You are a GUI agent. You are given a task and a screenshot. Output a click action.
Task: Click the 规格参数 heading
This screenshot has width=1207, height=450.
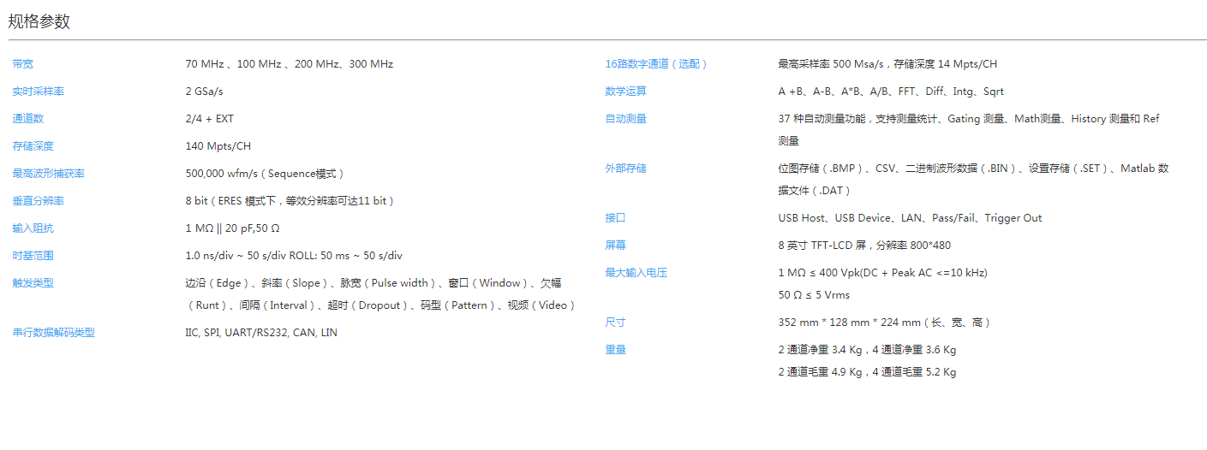pyautogui.click(x=39, y=21)
